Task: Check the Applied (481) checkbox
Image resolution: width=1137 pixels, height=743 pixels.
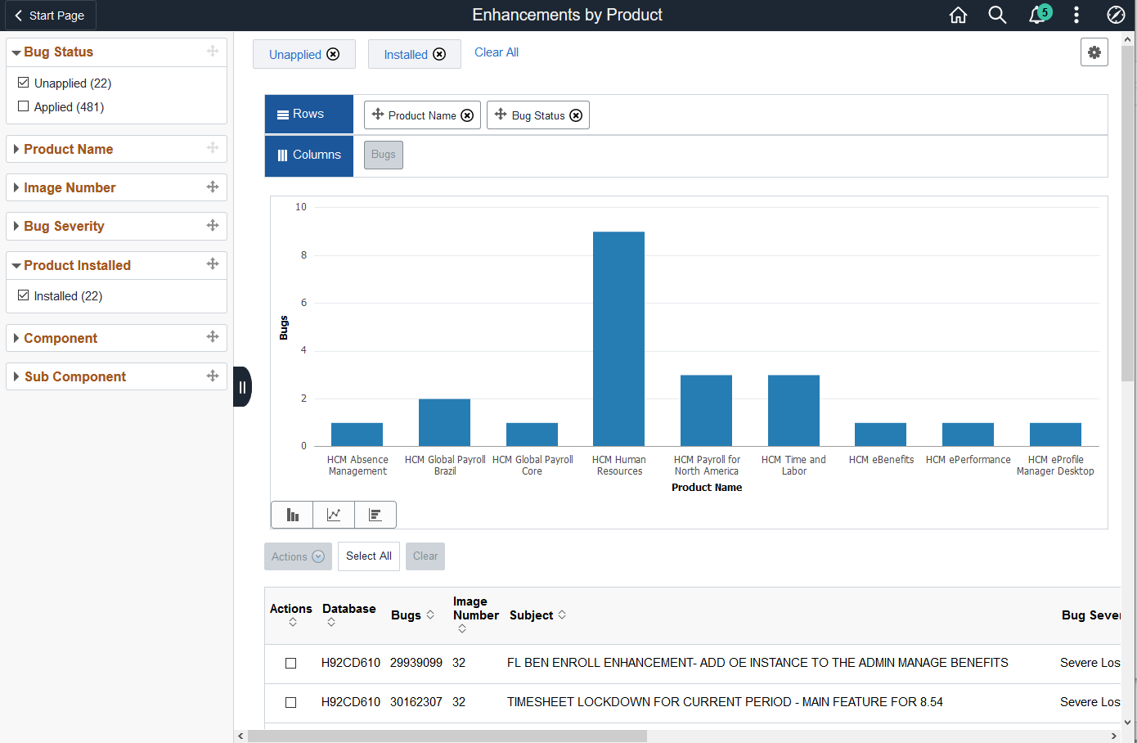Action: point(24,106)
